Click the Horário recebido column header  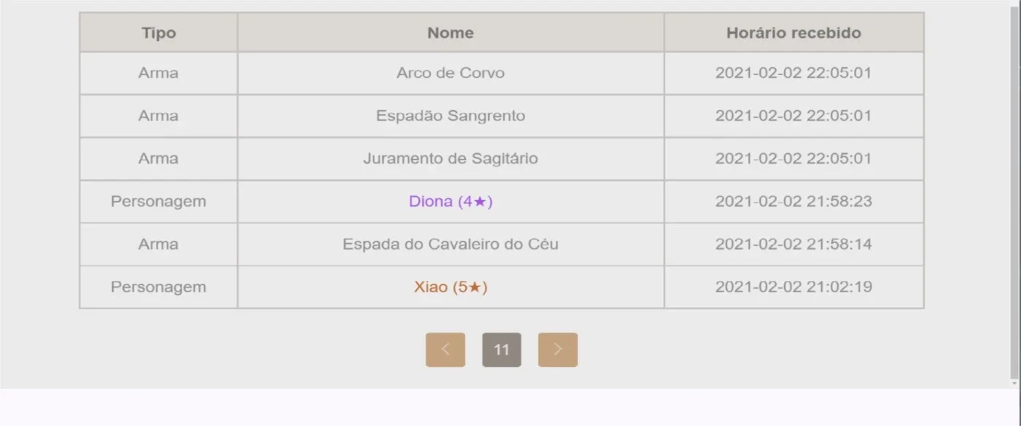point(794,33)
